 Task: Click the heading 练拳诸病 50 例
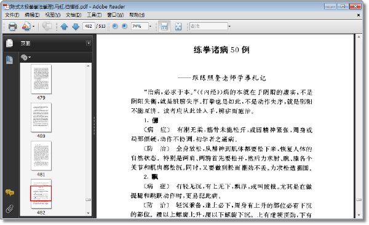pos(221,50)
